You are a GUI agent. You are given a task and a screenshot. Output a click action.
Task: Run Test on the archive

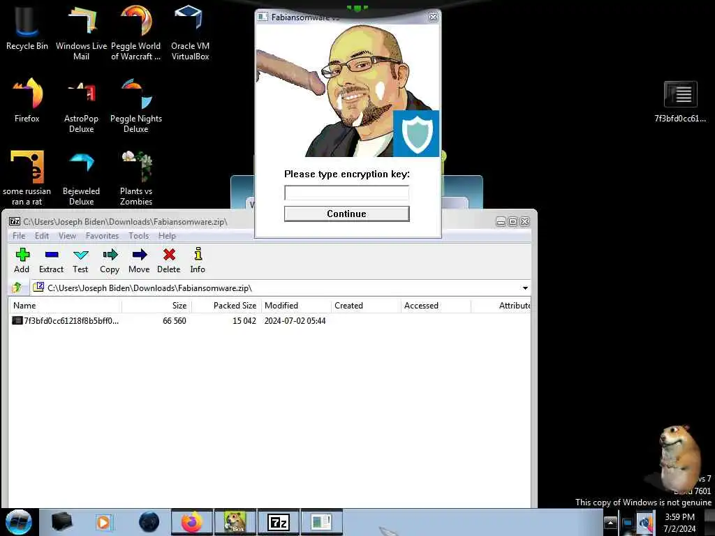pos(80,260)
